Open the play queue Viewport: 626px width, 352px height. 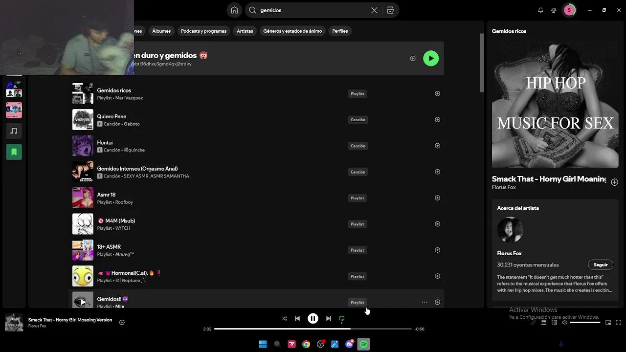(544, 323)
